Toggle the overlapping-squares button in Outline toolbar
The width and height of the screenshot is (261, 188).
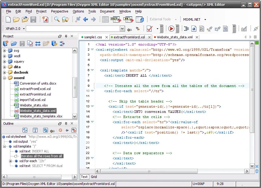tap(45, 130)
